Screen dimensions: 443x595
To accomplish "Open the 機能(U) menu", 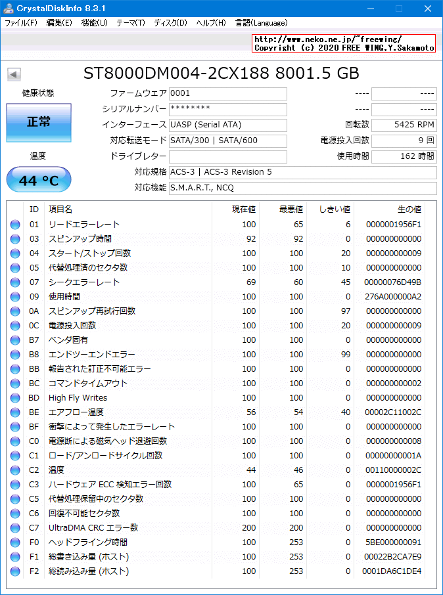I will tap(95, 23).
